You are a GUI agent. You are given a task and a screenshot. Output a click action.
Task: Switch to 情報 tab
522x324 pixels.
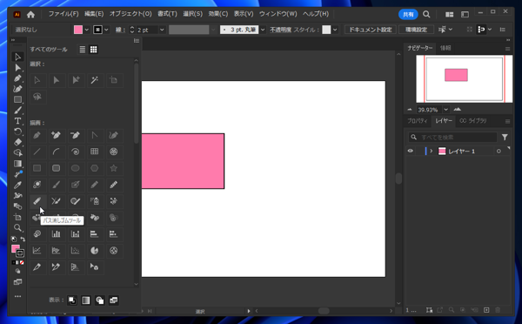click(445, 48)
